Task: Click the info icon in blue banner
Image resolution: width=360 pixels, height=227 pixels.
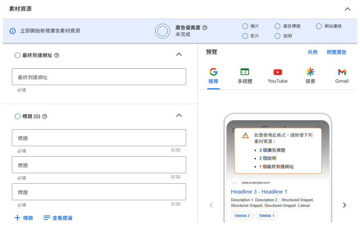Action: pyautogui.click(x=12, y=31)
